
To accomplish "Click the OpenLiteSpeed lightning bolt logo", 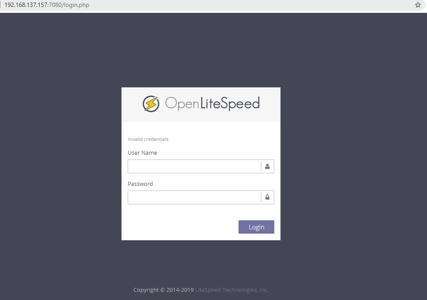I will point(151,104).
